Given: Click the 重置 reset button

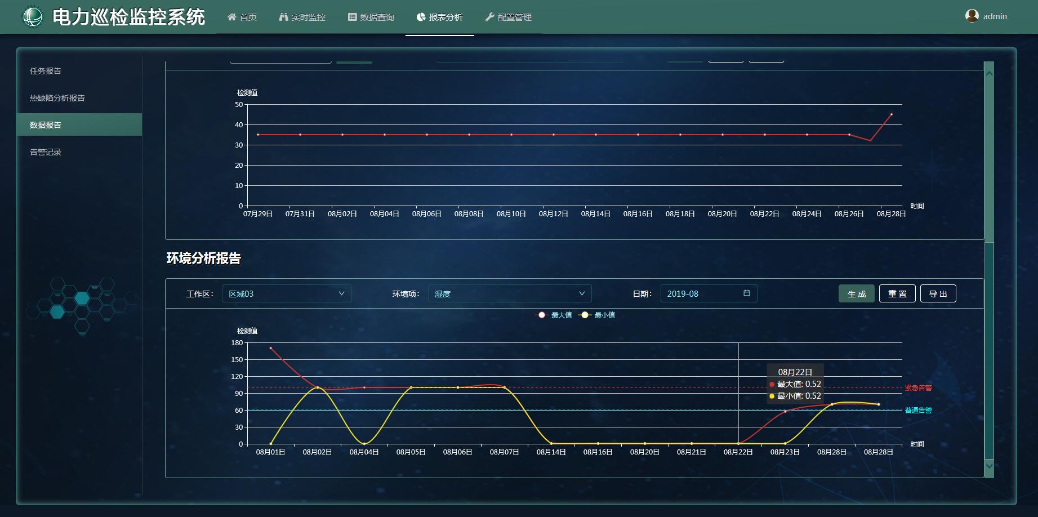Looking at the screenshot, I should click(897, 294).
